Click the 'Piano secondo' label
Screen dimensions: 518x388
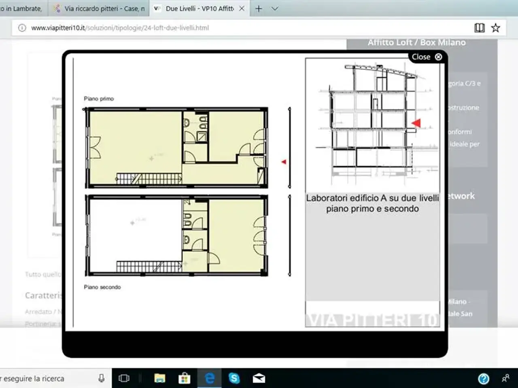(102, 287)
